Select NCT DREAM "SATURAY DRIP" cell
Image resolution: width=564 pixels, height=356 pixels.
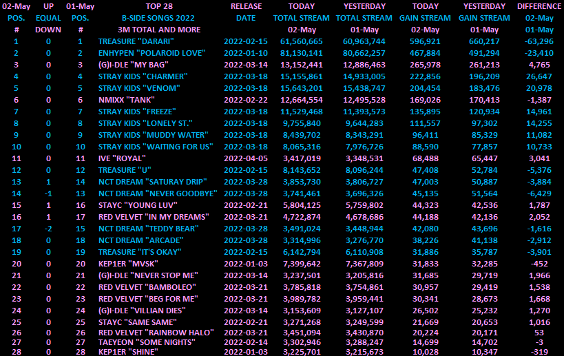[153, 182]
